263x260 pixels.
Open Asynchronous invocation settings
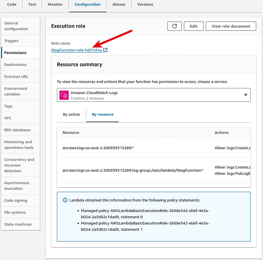coord(21,186)
